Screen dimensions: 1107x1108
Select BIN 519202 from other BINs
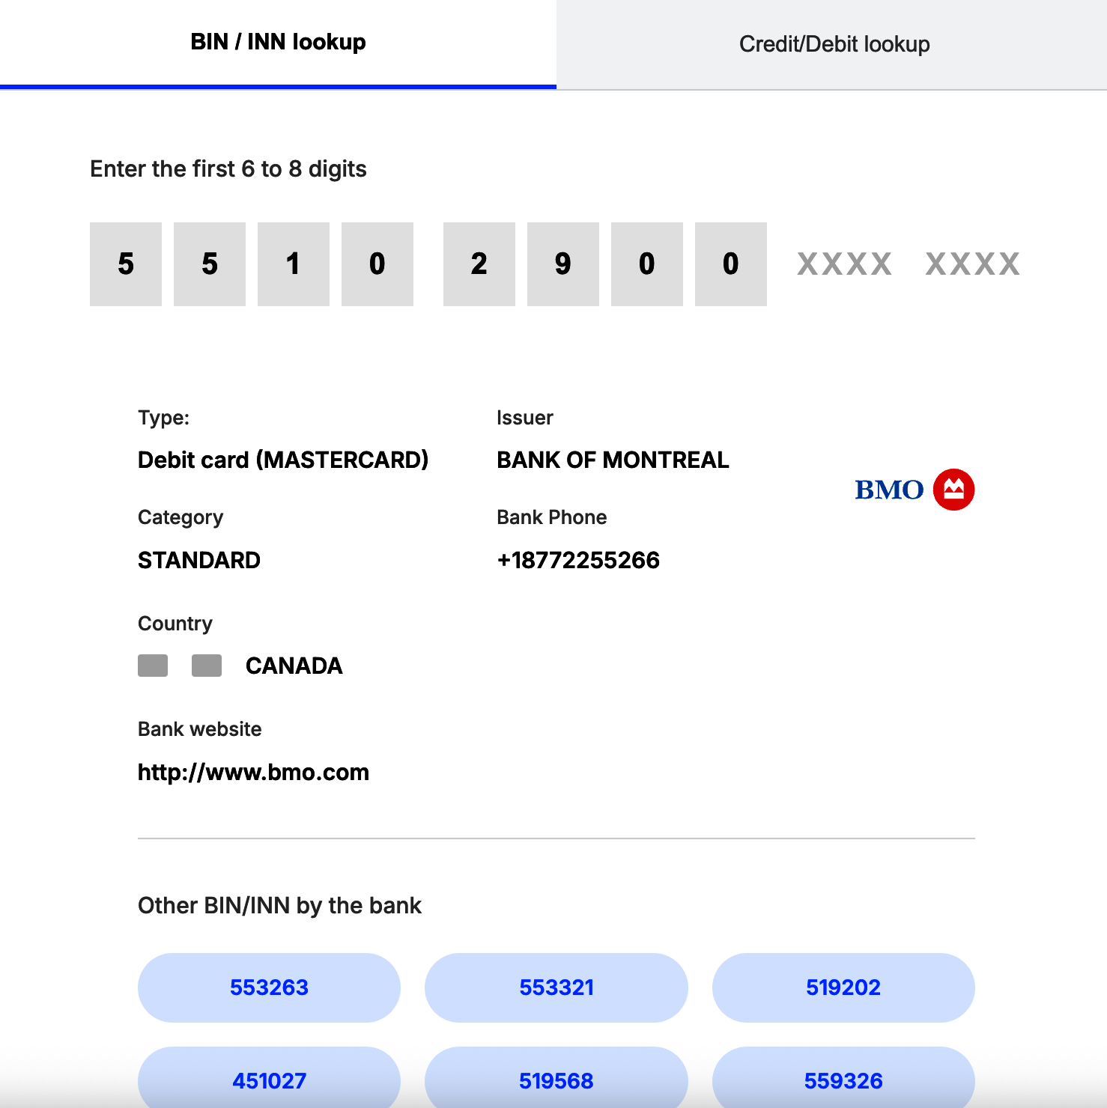coord(843,987)
